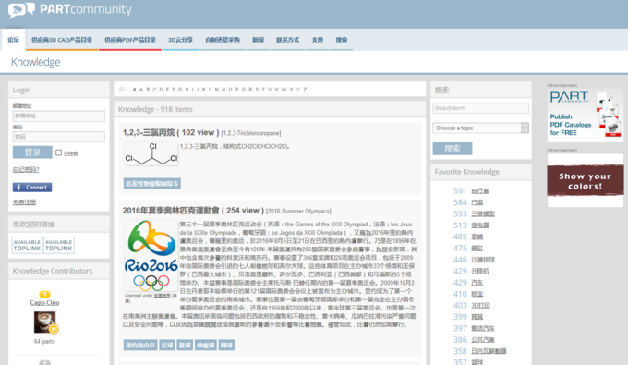Click the PARTcommunity speech-bubble logo
The height and width of the screenshot is (365, 628).
[21, 10]
